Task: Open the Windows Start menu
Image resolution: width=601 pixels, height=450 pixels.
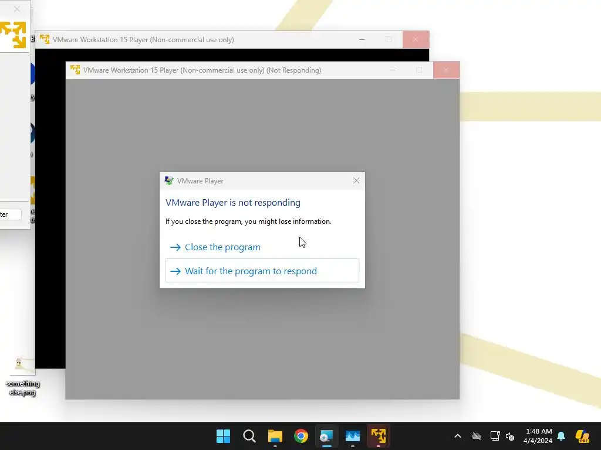Action: pos(223,436)
